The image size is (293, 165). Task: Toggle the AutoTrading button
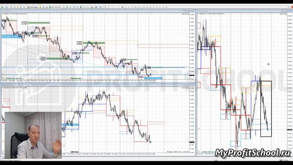click(55, 7)
